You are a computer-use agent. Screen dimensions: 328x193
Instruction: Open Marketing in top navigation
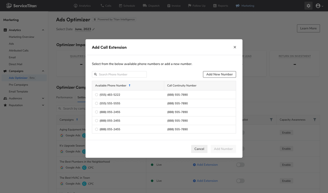(245, 6)
